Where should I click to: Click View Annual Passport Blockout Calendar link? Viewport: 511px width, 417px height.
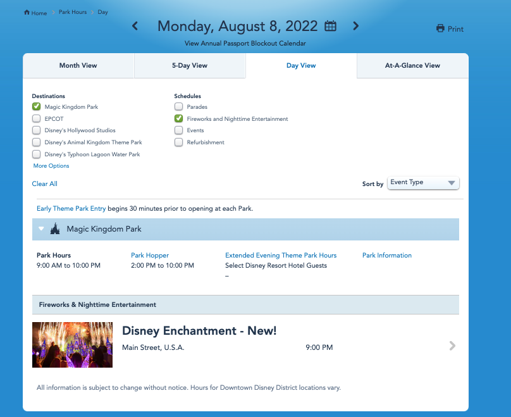tap(245, 44)
